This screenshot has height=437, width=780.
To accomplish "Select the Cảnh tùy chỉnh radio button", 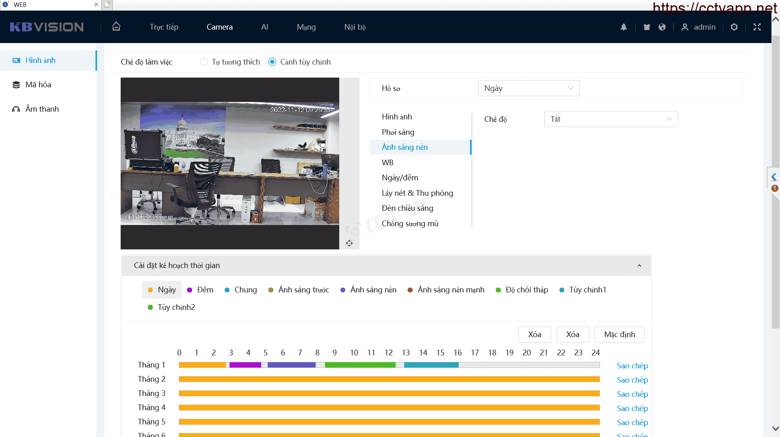I will pos(272,62).
